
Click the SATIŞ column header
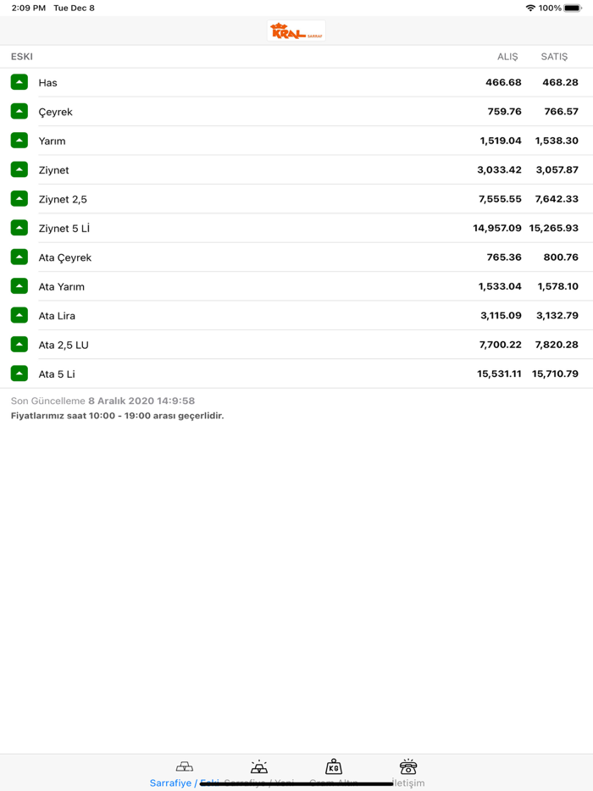pos(554,57)
